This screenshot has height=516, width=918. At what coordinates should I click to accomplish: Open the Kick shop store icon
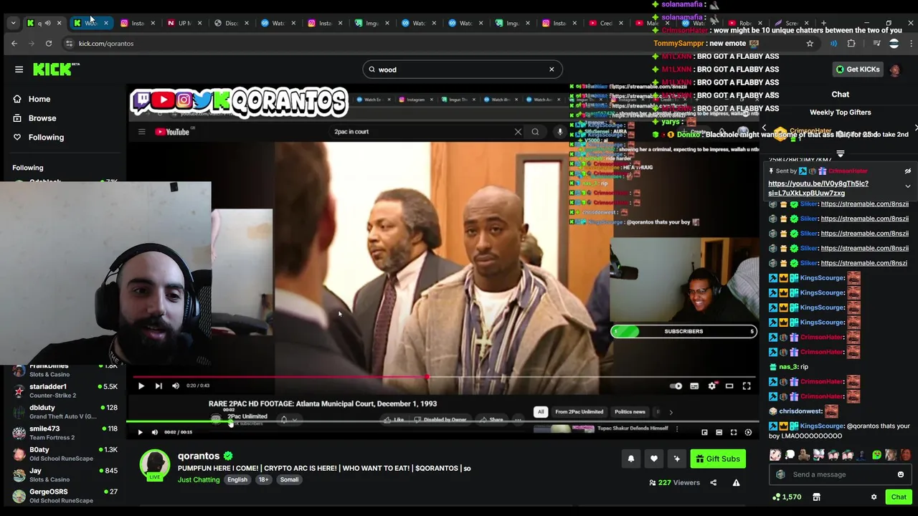(816, 497)
